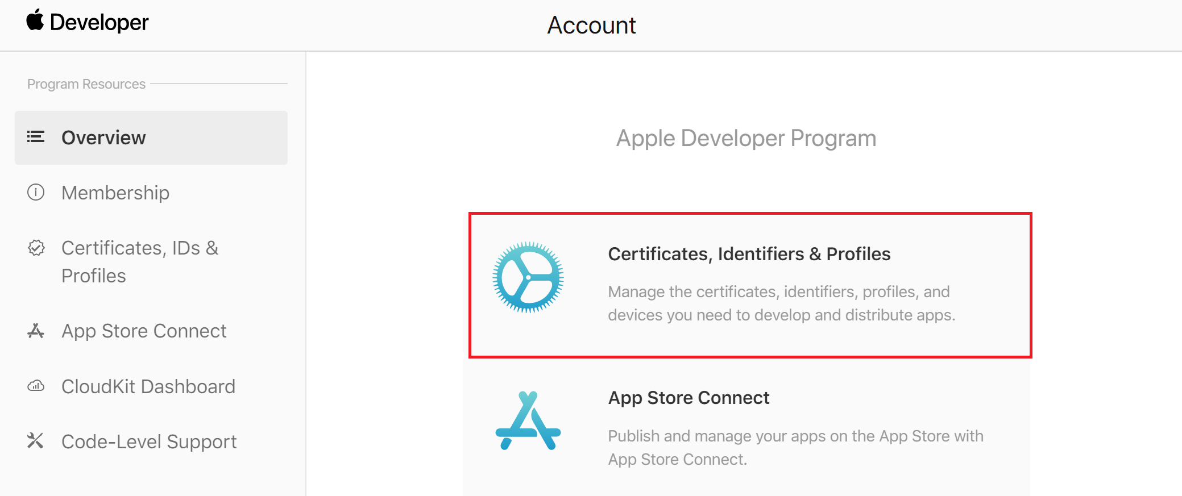This screenshot has height=496, width=1182.
Task: Click the Certificates badge icon in sidebar
Action: (x=36, y=248)
